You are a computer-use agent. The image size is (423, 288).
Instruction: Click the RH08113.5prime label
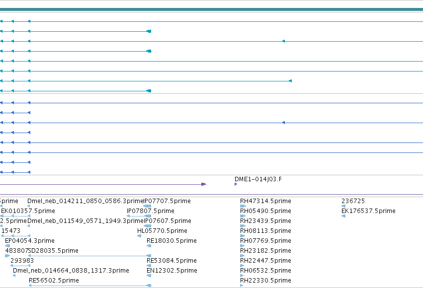(x=265, y=231)
